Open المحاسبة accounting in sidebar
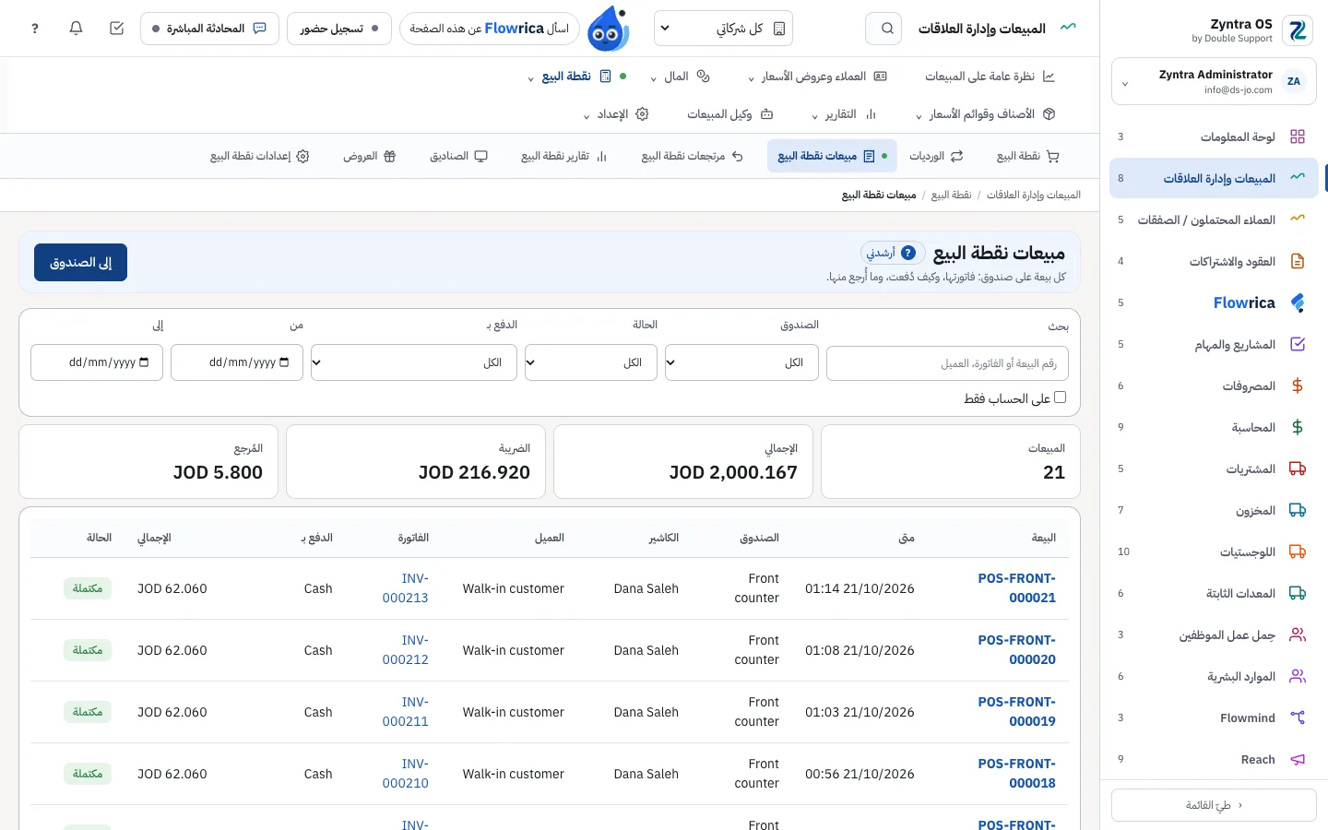Screen dimensions: 1328x830 click(1213, 427)
